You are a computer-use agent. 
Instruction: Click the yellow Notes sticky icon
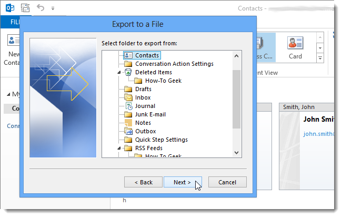pos(128,123)
